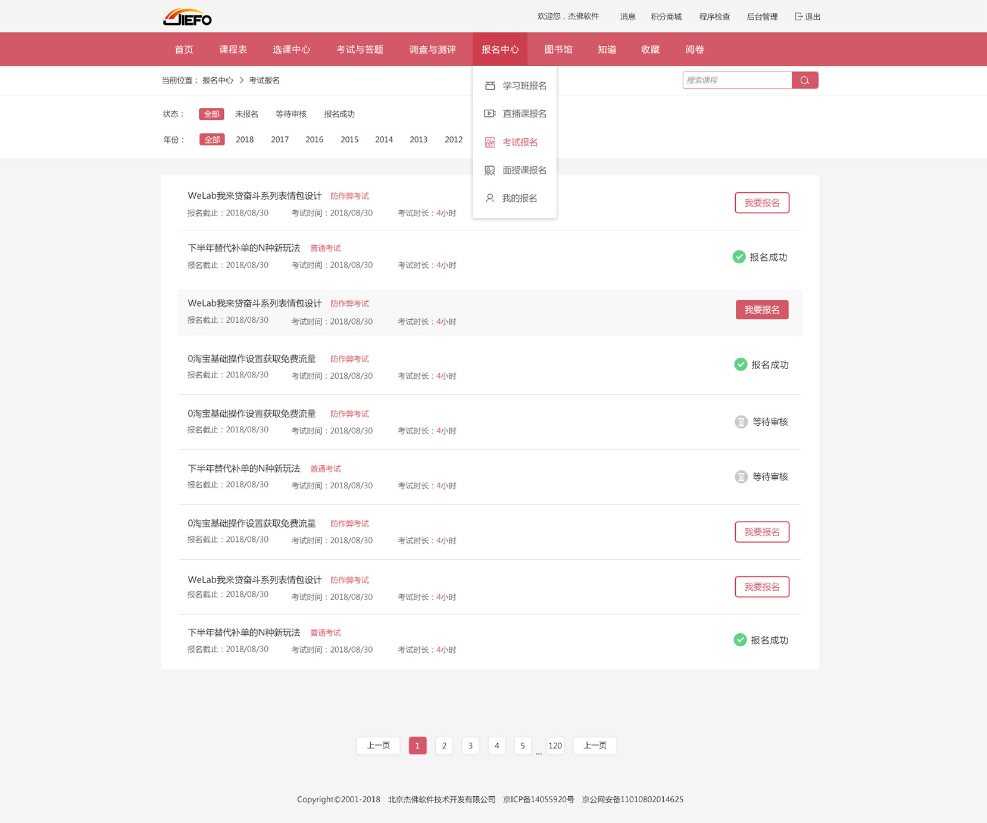Click the JIEFO logo
987x823 pixels.
coord(188,17)
